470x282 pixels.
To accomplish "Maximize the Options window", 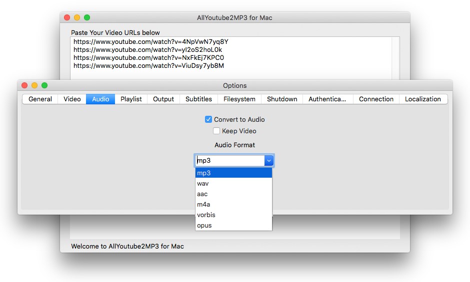I will click(44, 85).
